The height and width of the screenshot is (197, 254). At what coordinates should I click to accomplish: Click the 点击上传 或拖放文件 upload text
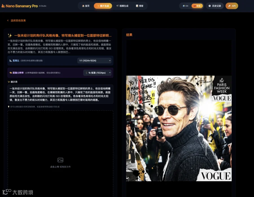pos(60,167)
